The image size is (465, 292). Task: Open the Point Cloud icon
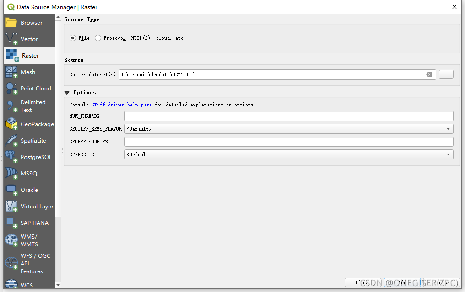(11, 88)
